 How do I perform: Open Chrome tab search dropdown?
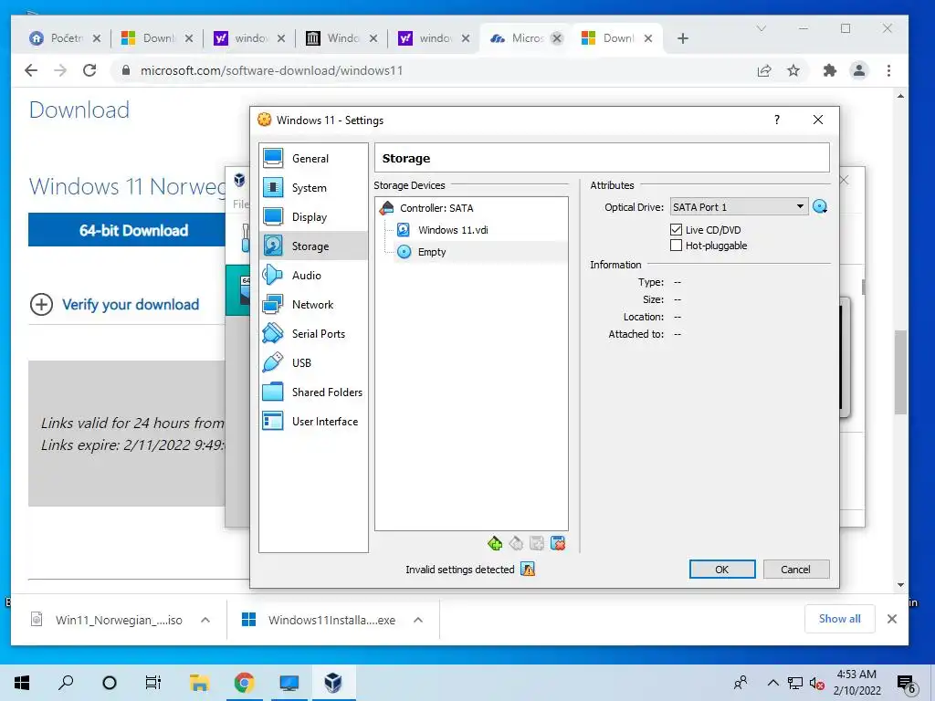[761, 28]
